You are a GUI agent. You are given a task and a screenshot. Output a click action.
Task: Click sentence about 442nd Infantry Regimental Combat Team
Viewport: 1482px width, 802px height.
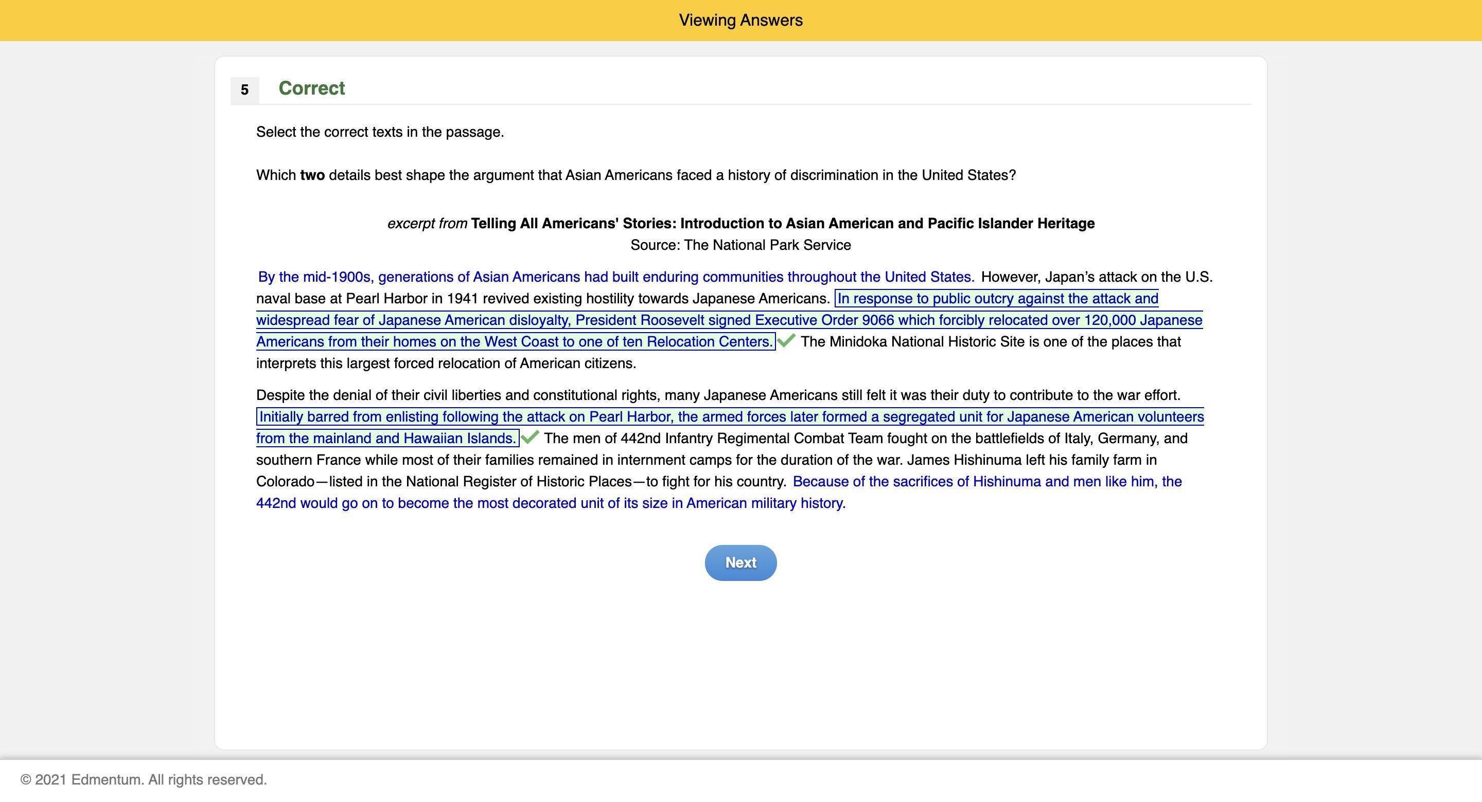pos(865,439)
